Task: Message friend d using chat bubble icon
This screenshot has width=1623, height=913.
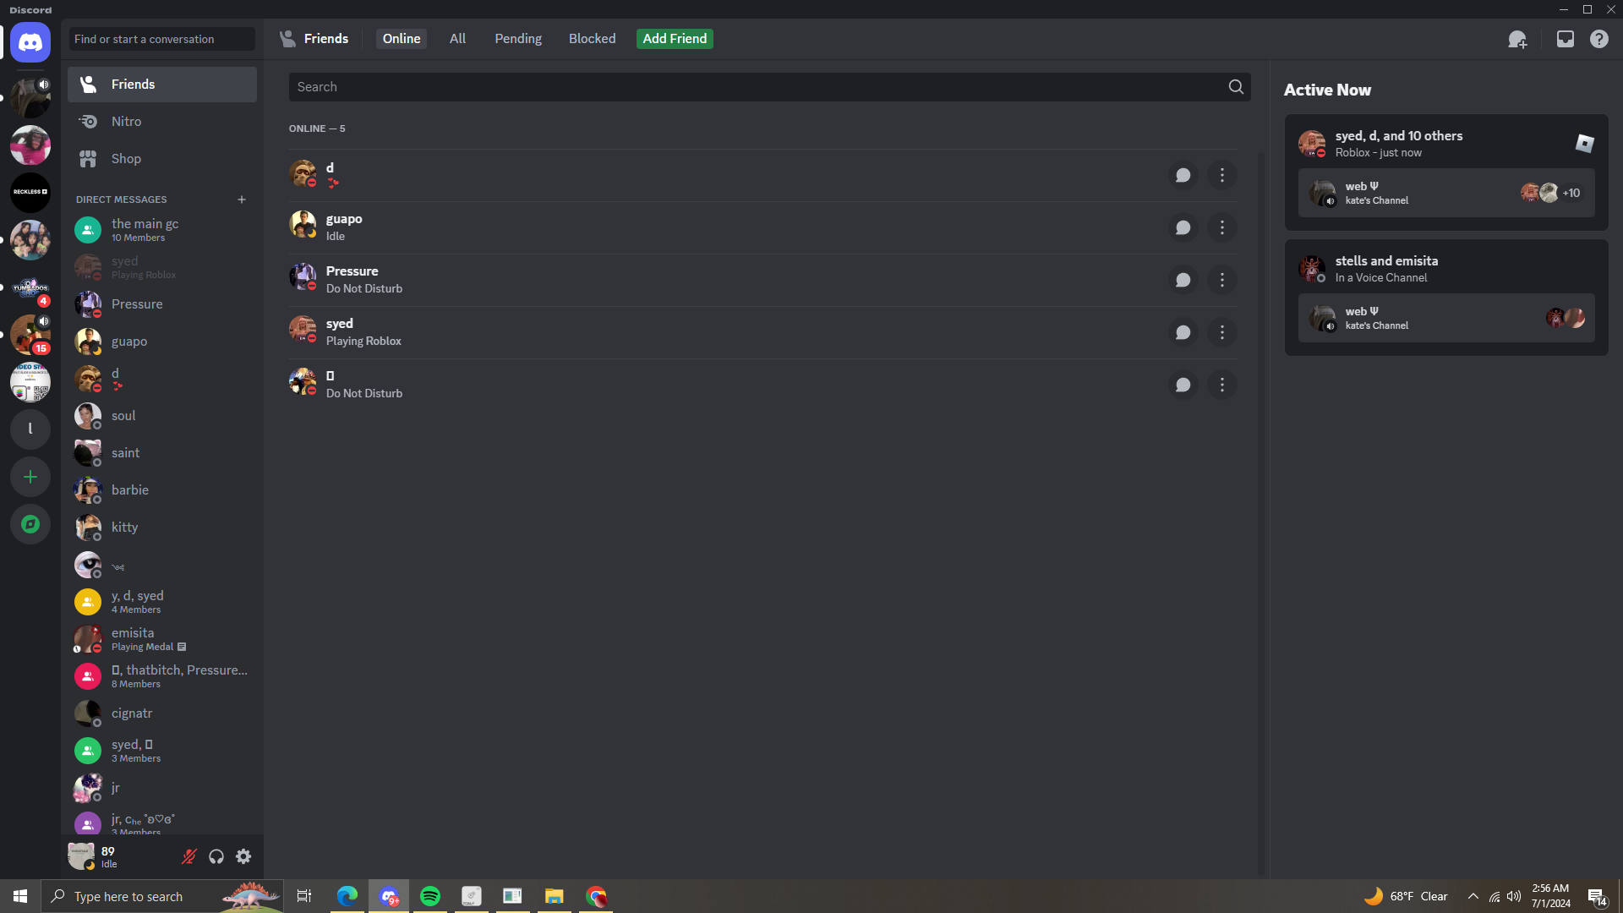Action: coord(1183,175)
